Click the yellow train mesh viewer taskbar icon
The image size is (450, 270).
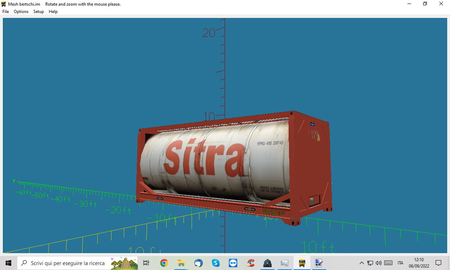(x=301, y=263)
